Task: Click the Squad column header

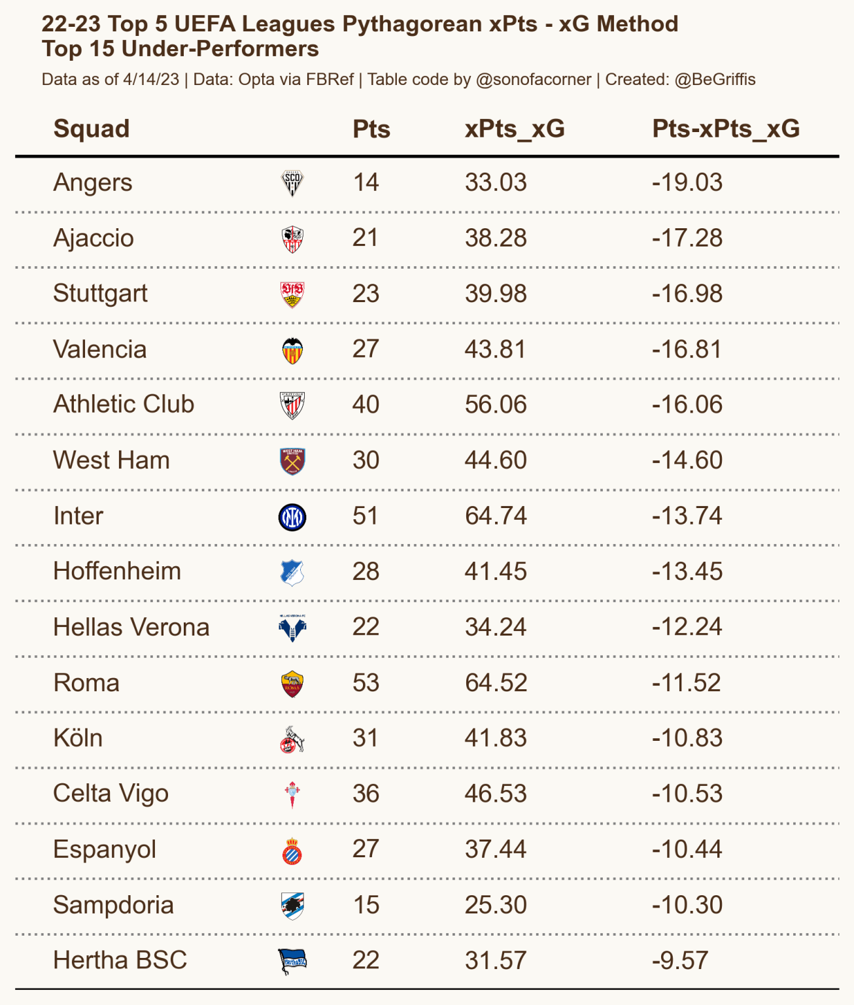Action: point(92,129)
